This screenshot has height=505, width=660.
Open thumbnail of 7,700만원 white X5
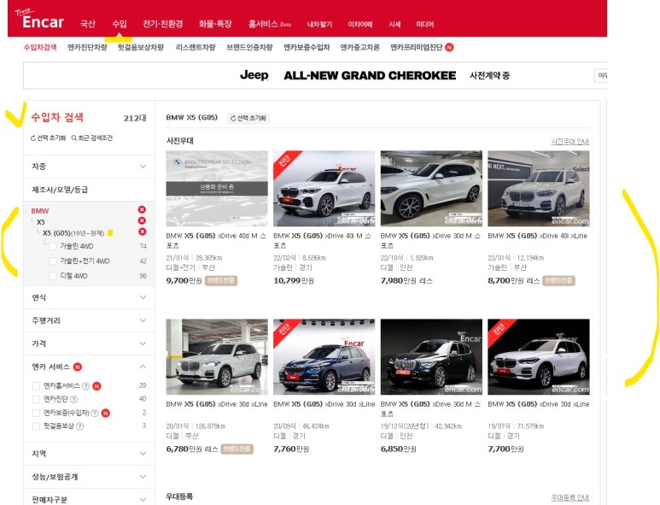(539, 356)
